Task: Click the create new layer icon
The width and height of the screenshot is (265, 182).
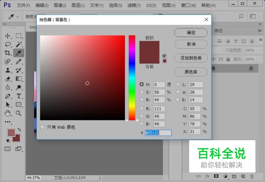Action: [243, 176]
